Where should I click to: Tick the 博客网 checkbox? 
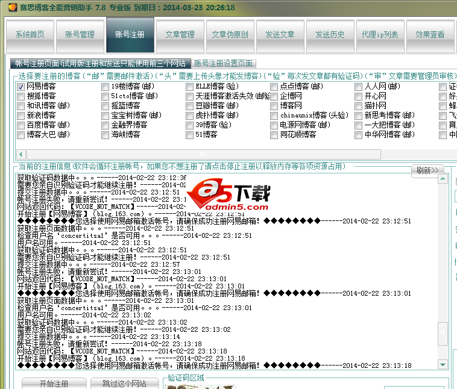[x=274, y=106]
